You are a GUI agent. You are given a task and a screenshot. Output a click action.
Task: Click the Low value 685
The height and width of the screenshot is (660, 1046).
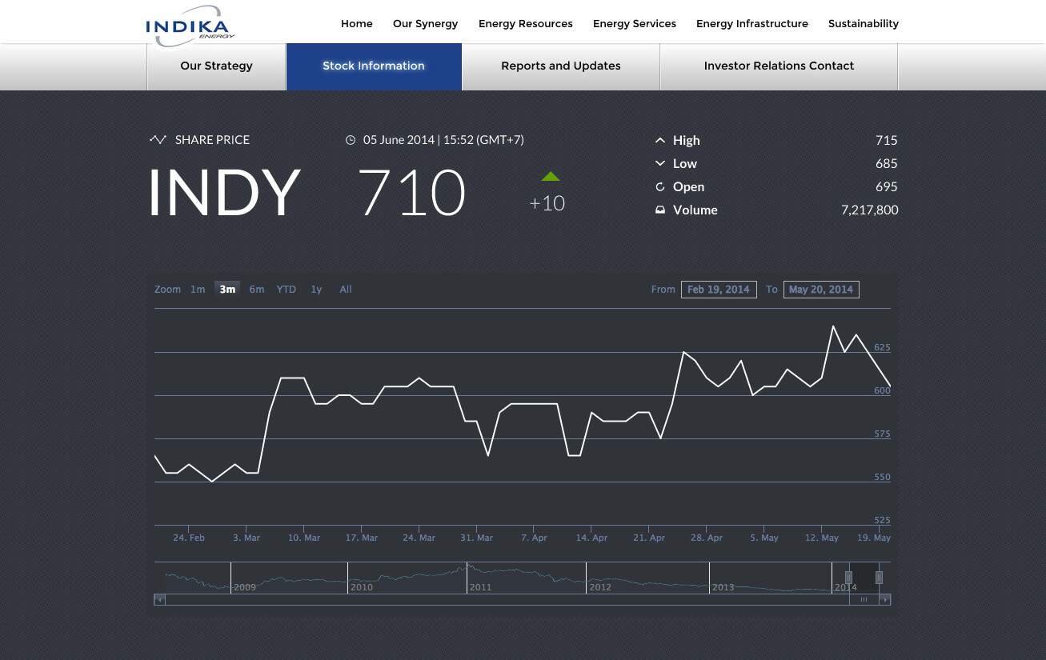[x=887, y=163]
